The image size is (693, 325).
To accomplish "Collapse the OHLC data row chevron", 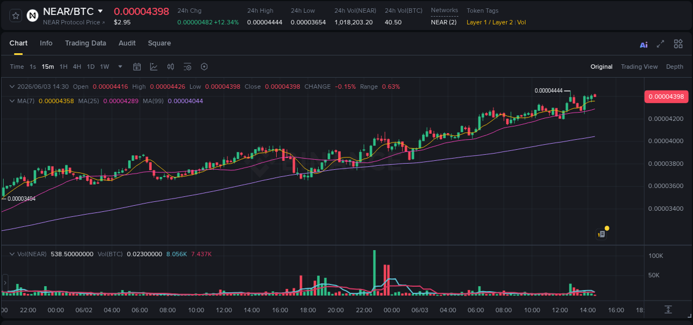I will click(12, 87).
